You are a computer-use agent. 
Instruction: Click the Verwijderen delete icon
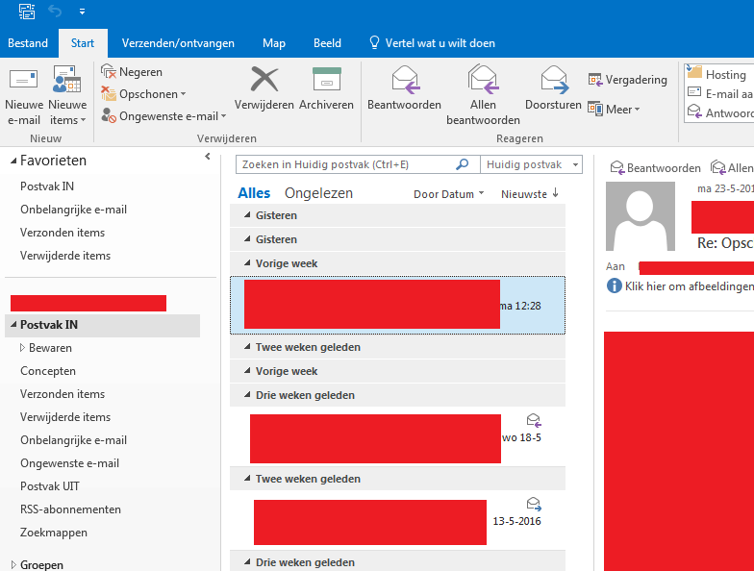click(264, 81)
